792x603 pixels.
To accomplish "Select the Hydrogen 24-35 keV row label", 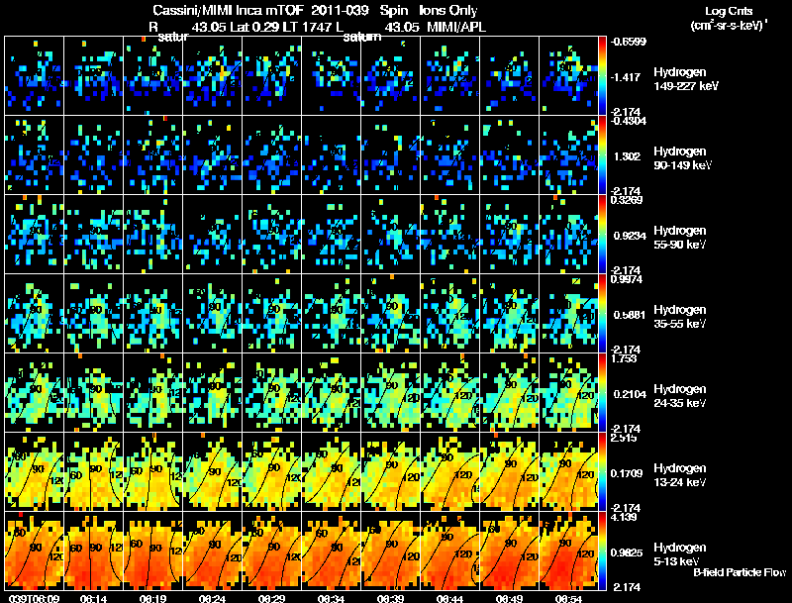I will click(x=679, y=396).
